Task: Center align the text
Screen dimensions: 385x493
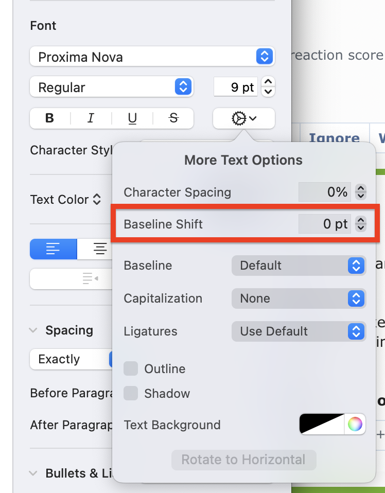Action: pyautogui.click(x=100, y=249)
